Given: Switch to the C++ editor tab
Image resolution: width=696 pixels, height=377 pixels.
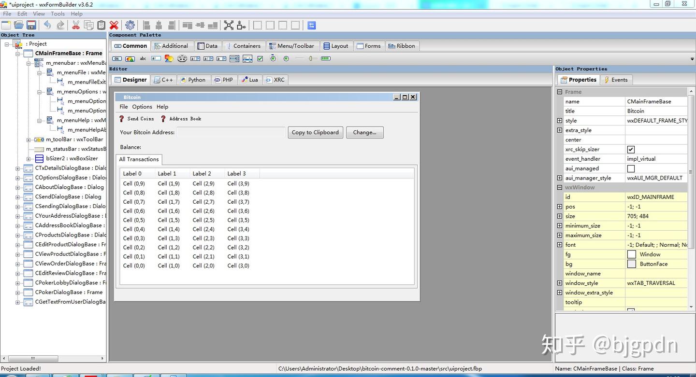Looking at the screenshot, I should pyautogui.click(x=163, y=80).
